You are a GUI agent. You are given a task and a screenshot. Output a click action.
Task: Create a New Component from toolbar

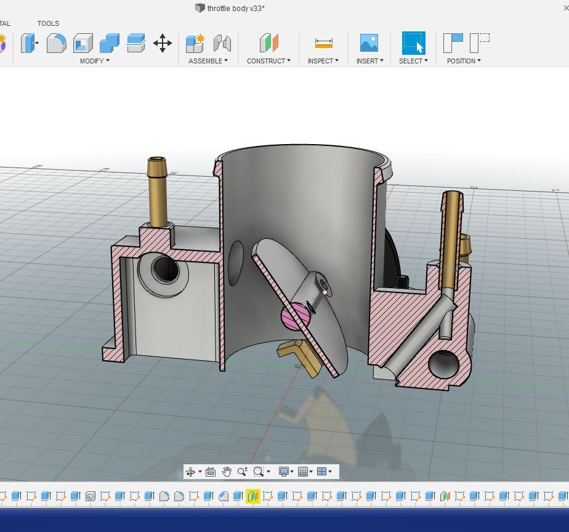pos(195,43)
